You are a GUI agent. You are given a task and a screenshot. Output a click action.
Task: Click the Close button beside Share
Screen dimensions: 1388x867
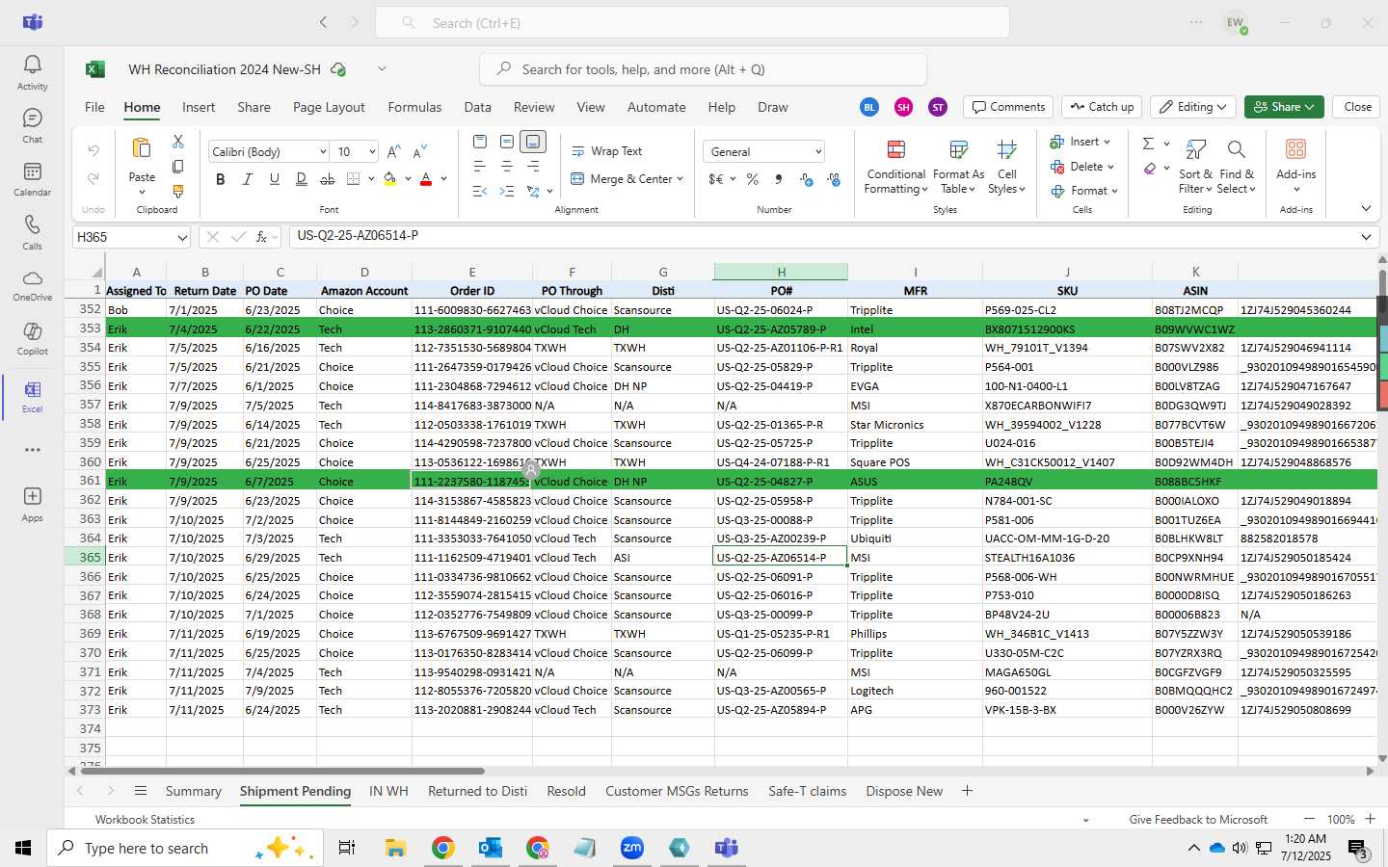coord(1357,107)
